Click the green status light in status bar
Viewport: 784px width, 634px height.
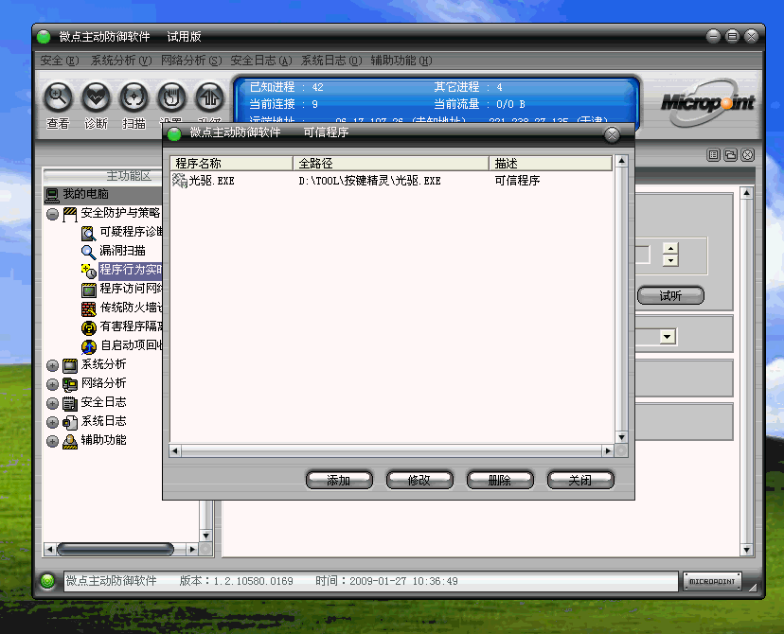pos(47,581)
